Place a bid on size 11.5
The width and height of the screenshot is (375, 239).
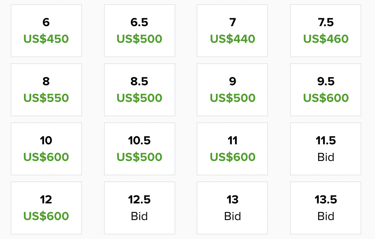(326, 149)
